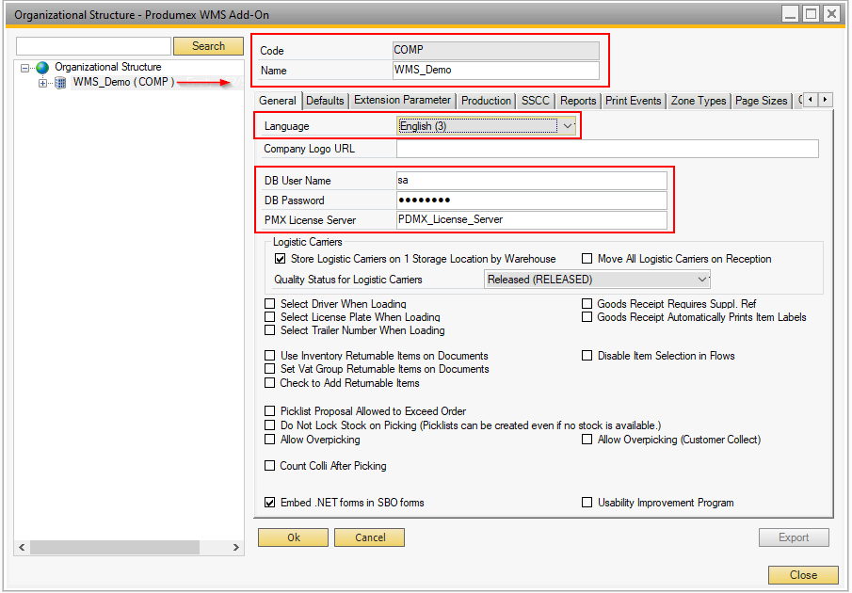This screenshot has width=852, height=593.
Task: Toggle Embed .NET forms in SBO forms
Action: pos(271,503)
